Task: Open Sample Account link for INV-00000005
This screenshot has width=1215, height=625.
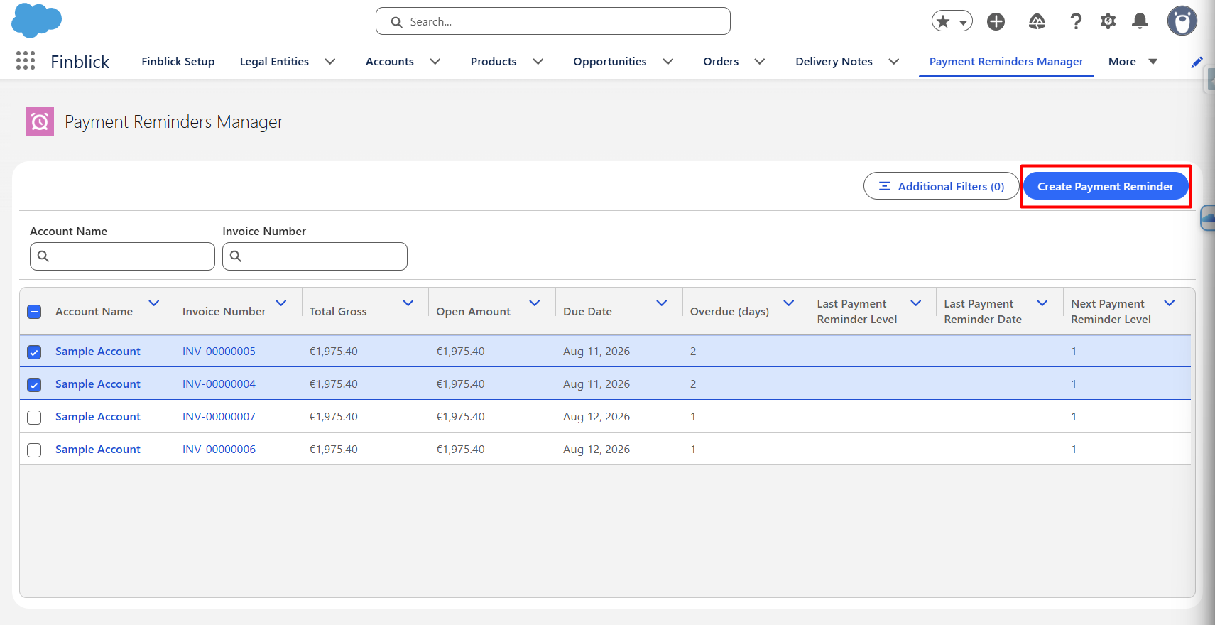Action: pyautogui.click(x=98, y=352)
